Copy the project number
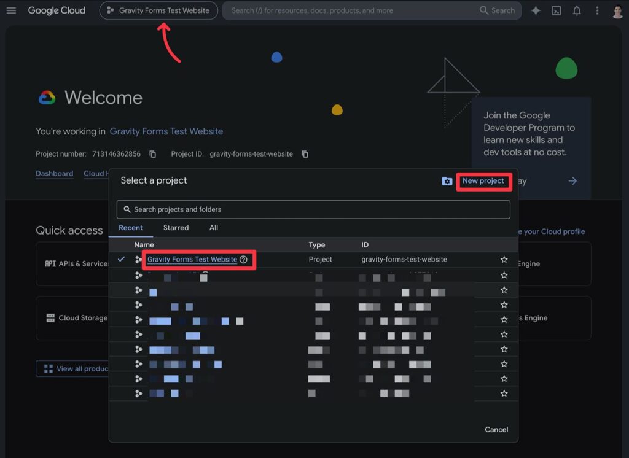The width and height of the screenshot is (629, 458). pyautogui.click(x=153, y=154)
